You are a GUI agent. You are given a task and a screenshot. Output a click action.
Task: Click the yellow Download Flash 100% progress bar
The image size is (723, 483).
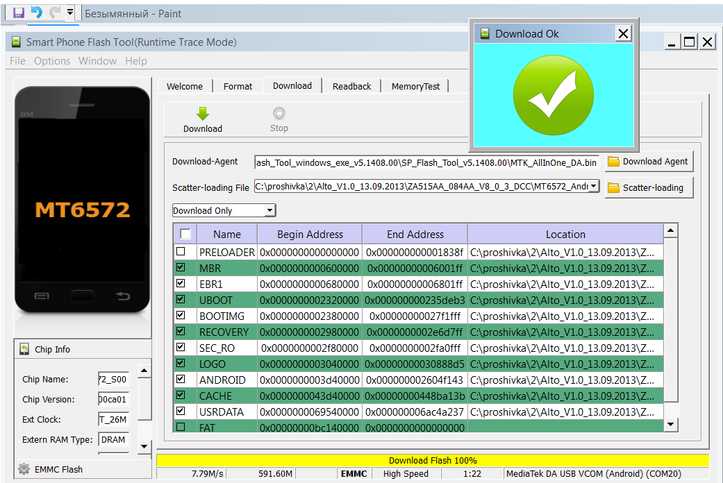pyautogui.click(x=433, y=460)
